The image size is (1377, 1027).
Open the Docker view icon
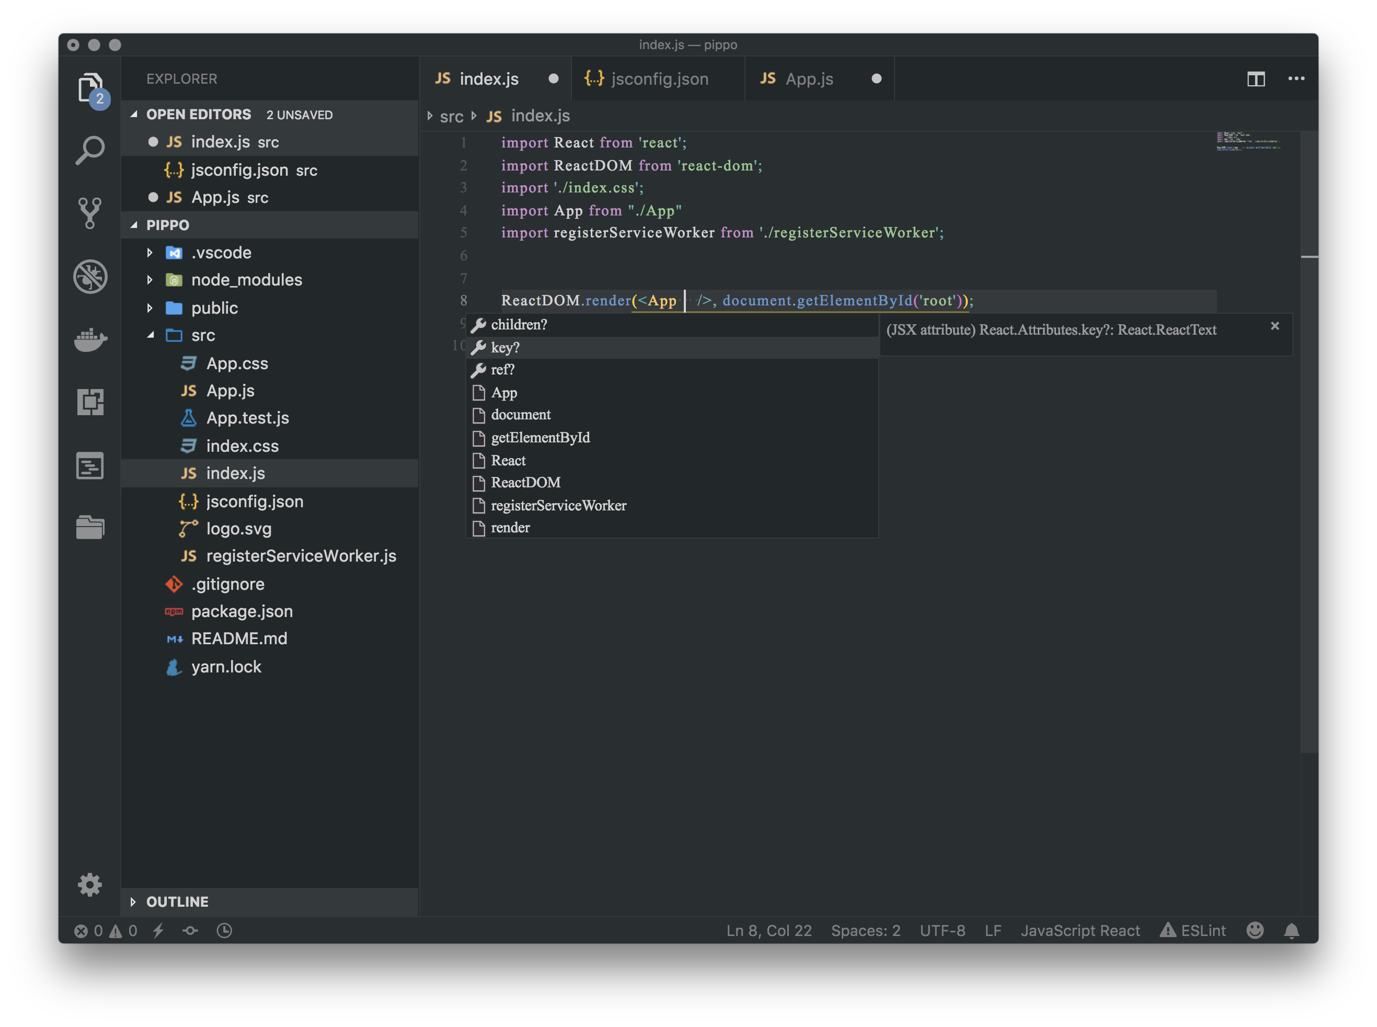(90, 339)
